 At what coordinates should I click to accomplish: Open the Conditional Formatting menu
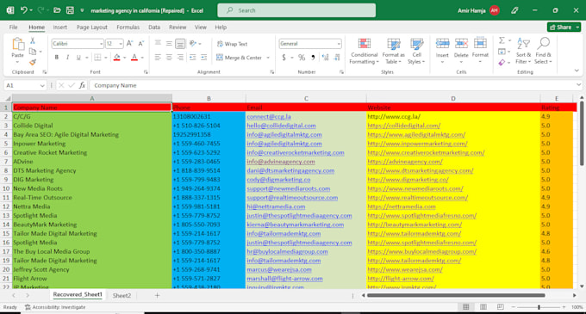[364, 51]
